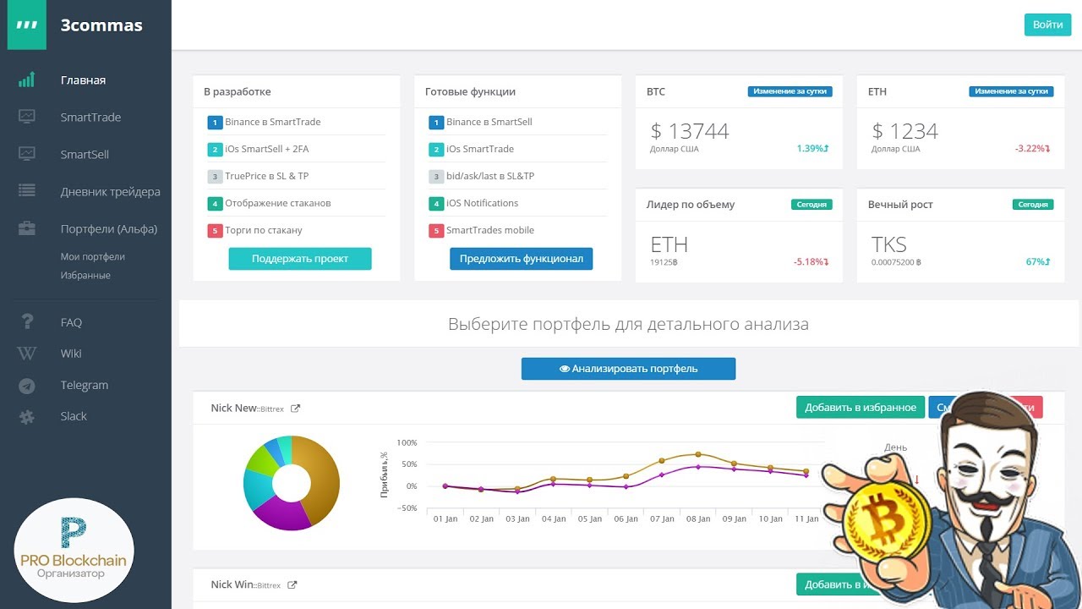This screenshot has width=1082, height=609.
Task: Open the SmartTrade menu item
Action: (x=90, y=118)
